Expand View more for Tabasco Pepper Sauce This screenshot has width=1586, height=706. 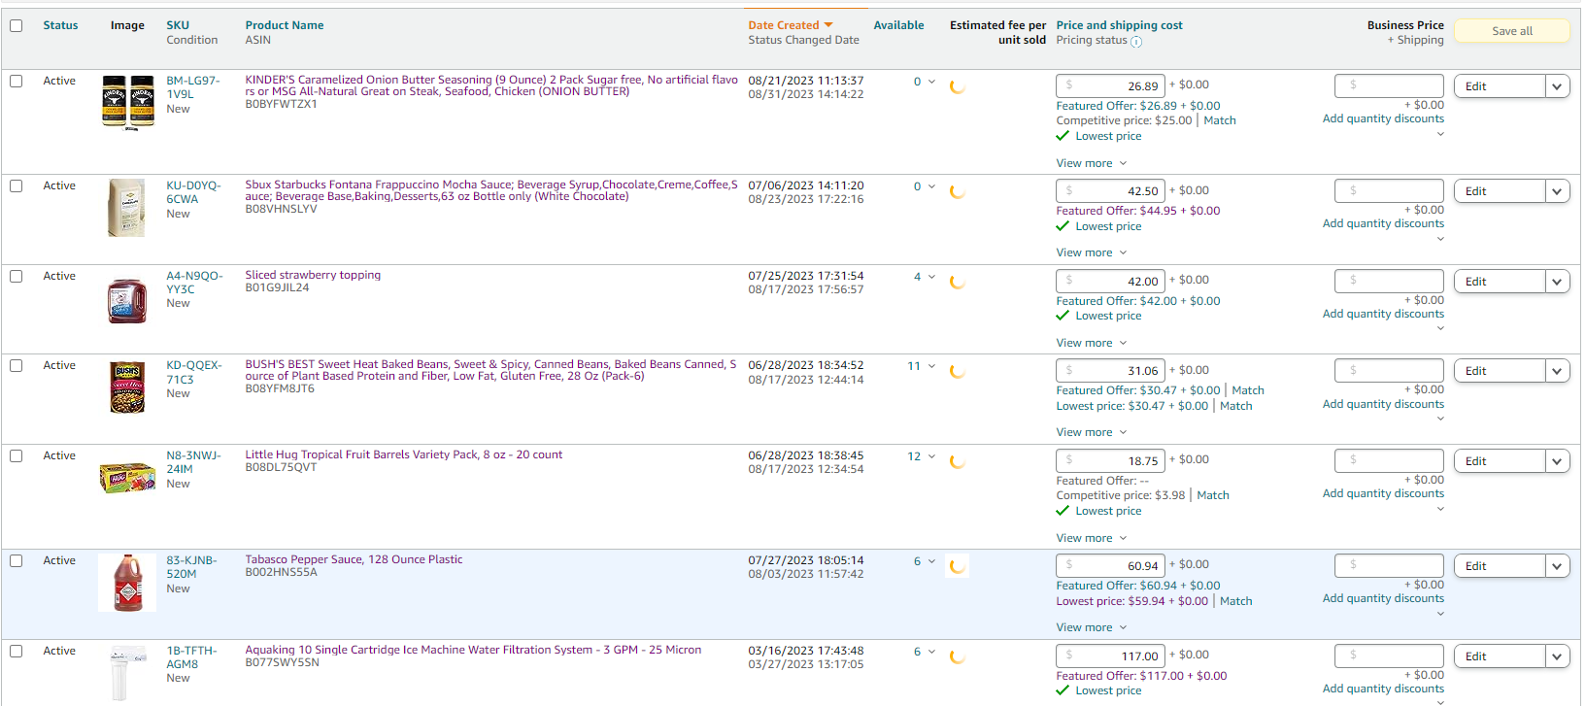[x=1092, y=627]
